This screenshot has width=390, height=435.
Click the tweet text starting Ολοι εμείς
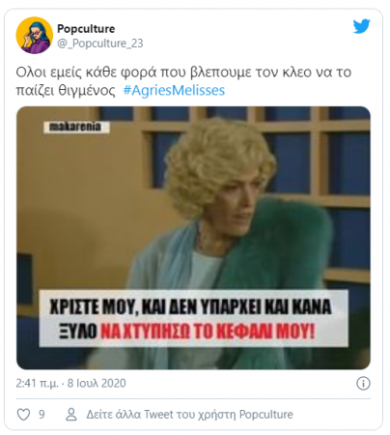pos(183,81)
